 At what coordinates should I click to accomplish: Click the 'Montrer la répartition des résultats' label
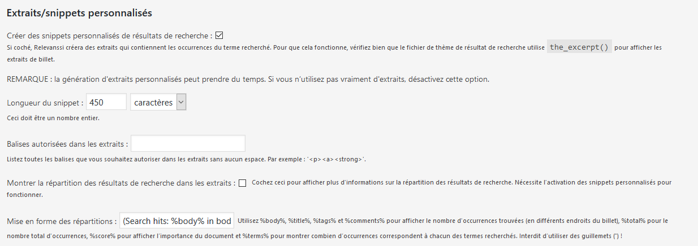[121, 183]
